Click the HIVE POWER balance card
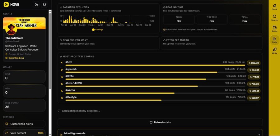 pos(24,105)
